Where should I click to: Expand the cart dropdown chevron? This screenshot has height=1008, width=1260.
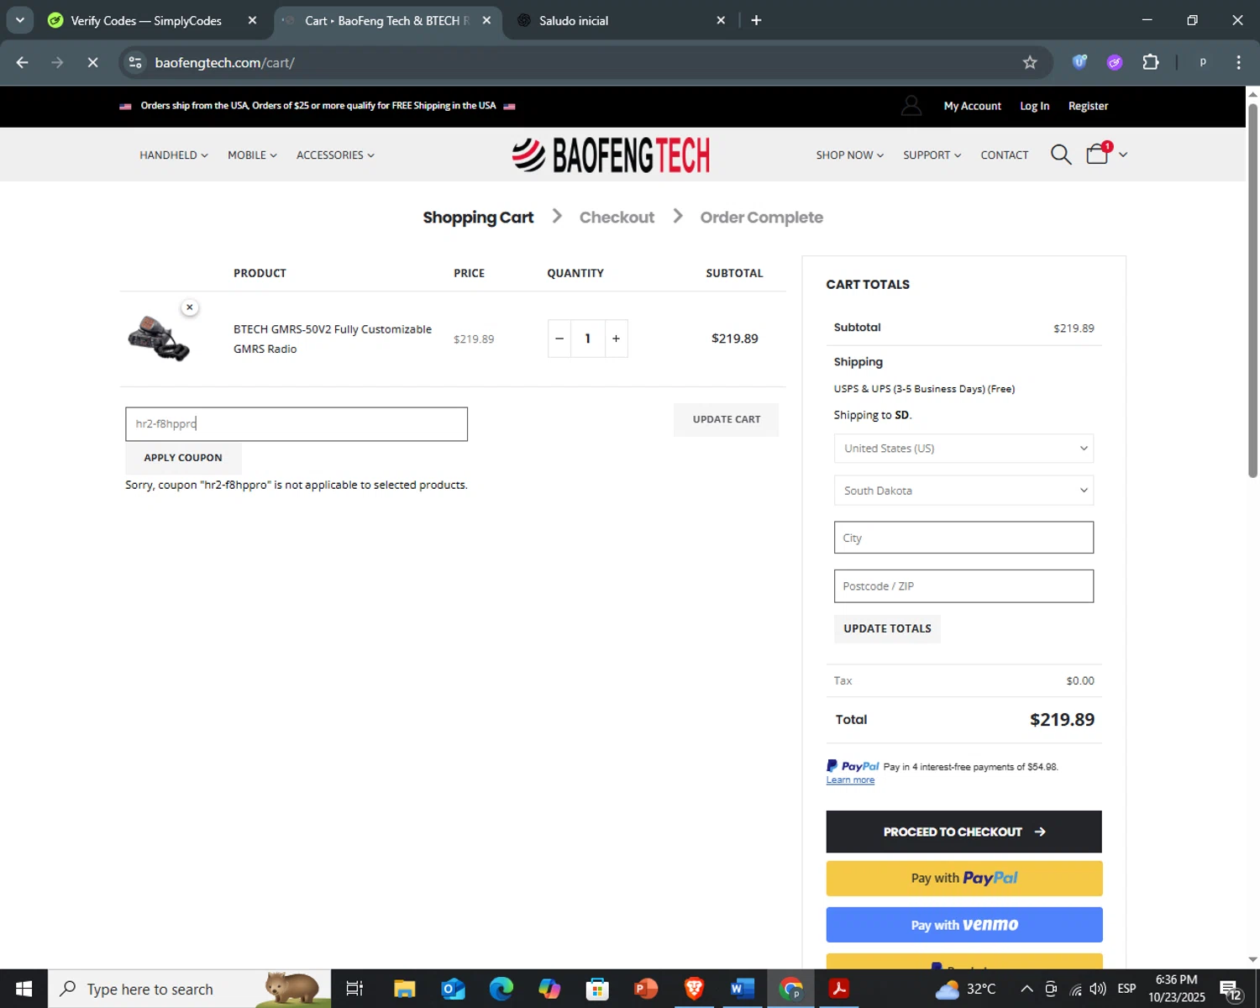tap(1123, 155)
